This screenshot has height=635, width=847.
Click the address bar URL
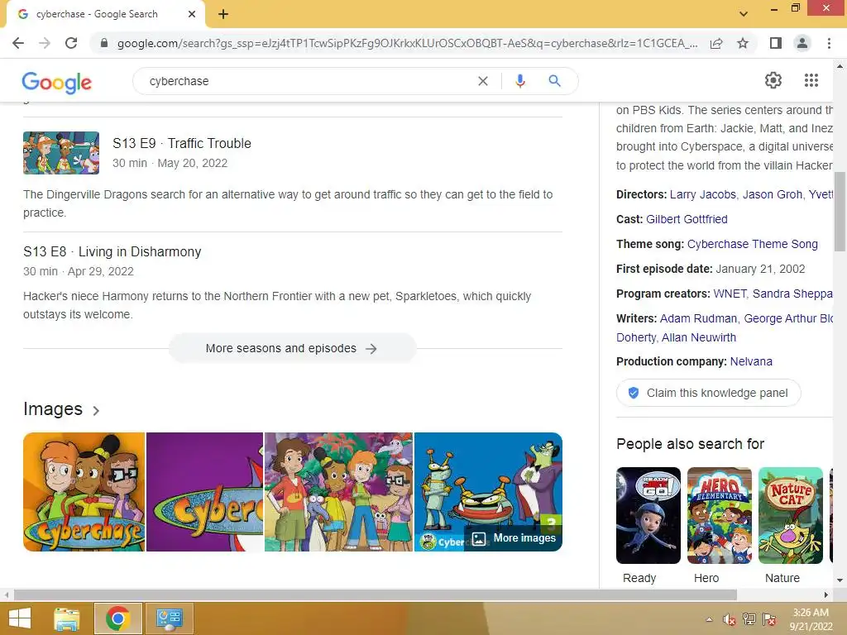coord(407,43)
